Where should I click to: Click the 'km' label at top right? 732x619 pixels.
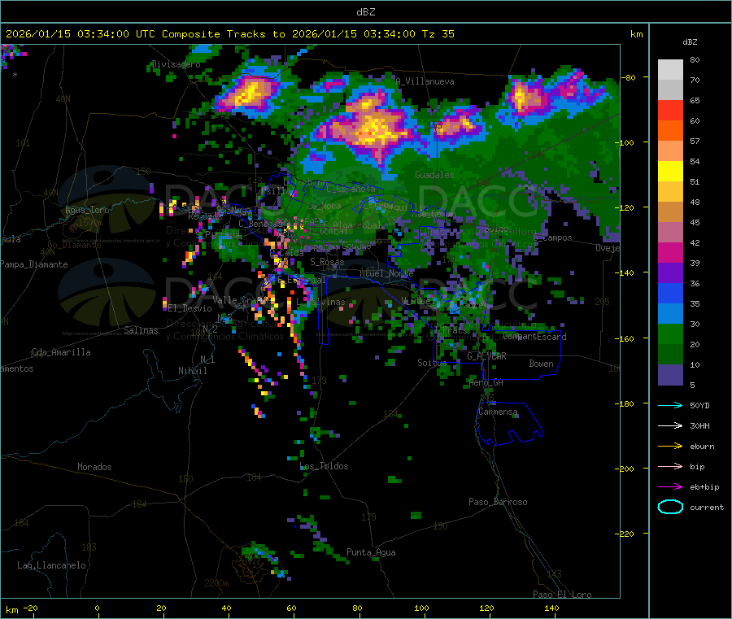click(636, 34)
